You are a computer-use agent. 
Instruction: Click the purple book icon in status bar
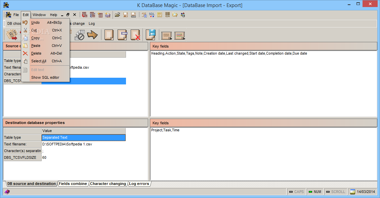[x=7, y=192]
